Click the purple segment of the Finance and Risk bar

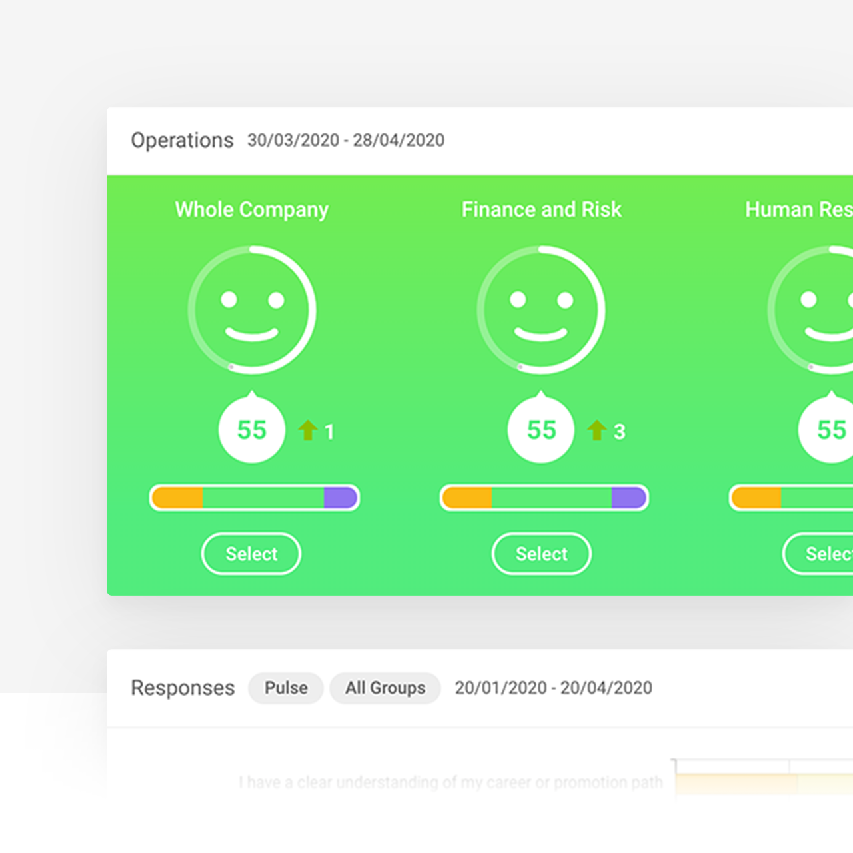(629, 498)
